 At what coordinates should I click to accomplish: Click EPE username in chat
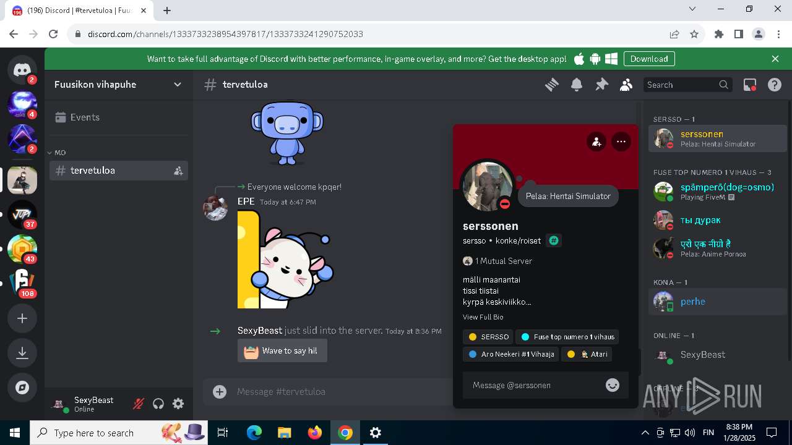246,201
